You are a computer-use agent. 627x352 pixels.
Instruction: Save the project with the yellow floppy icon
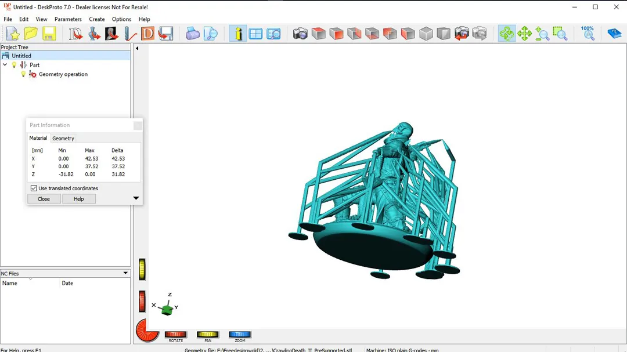pos(49,34)
